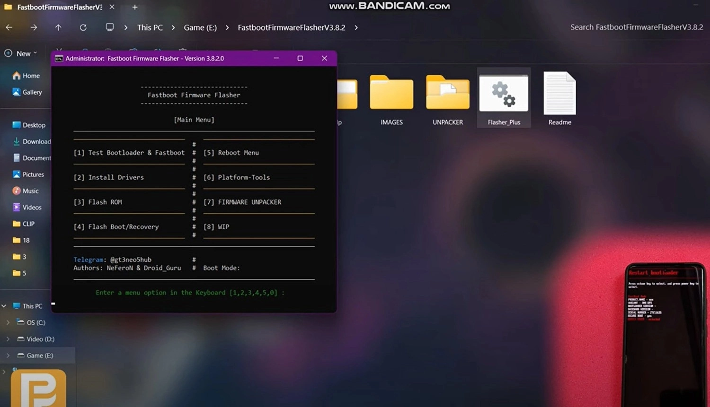Open the IMAGES folder
Viewport: 710px width, 407px height.
tap(391, 100)
